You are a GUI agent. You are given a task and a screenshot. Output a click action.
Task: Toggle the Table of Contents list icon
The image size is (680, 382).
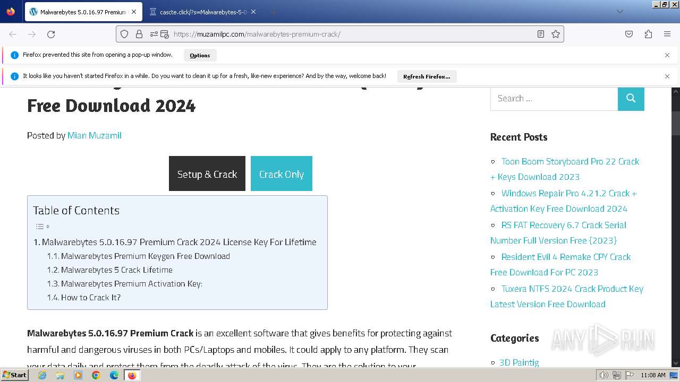[x=42, y=227]
